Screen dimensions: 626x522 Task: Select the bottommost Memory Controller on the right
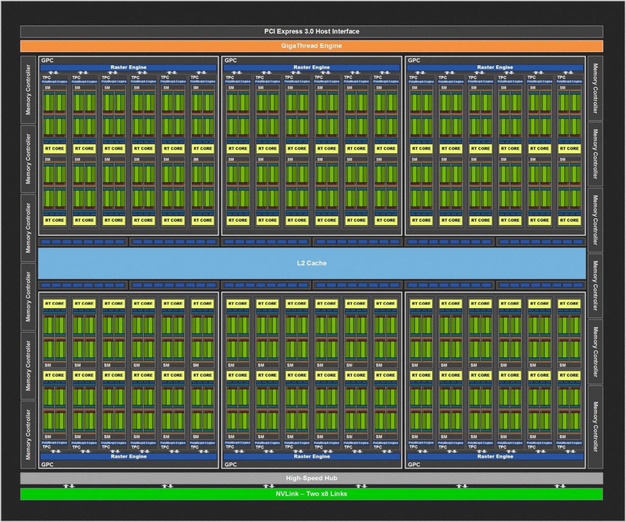tap(595, 427)
